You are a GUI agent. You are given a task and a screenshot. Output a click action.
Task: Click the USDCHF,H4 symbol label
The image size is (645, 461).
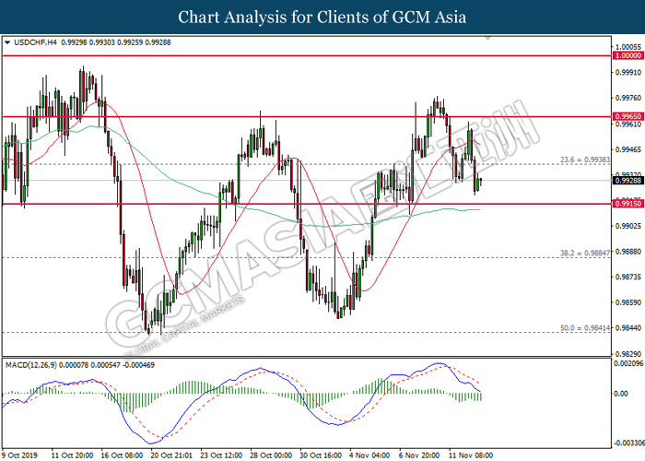coord(33,41)
